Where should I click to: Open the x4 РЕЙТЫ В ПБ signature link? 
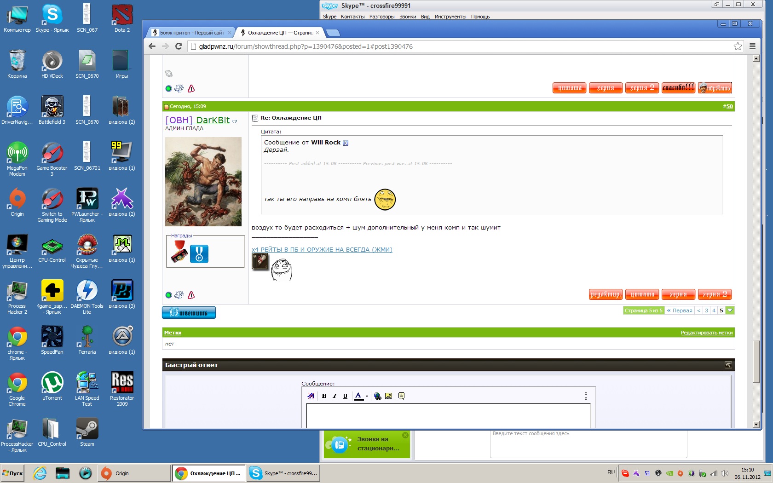(322, 249)
